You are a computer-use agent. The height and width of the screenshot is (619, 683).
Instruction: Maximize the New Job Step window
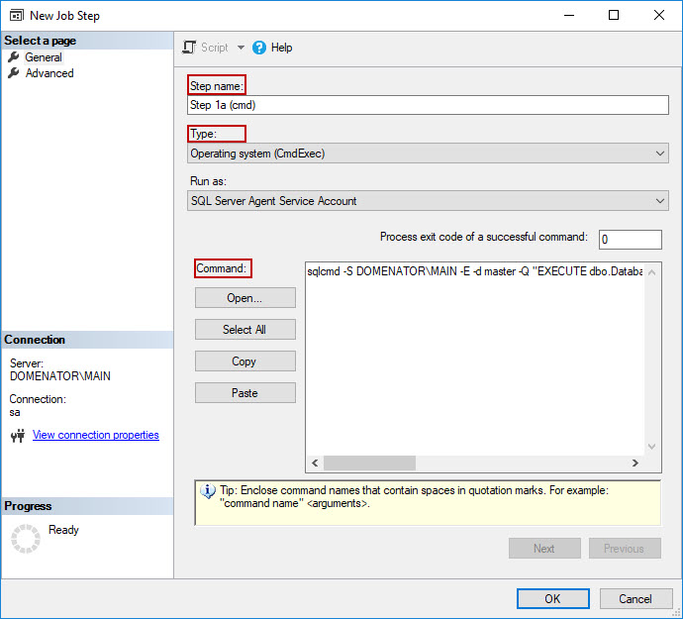(x=614, y=15)
